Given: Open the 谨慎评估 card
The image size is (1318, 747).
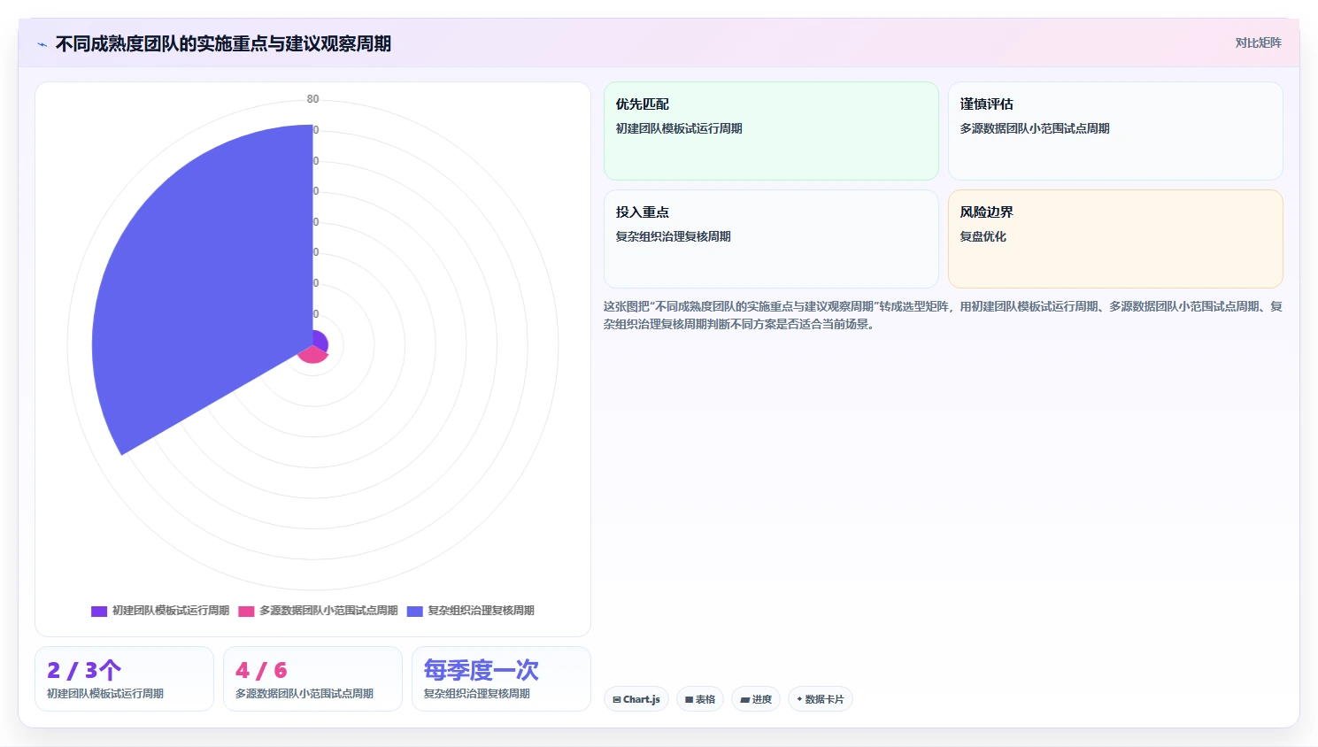Looking at the screenshot, I should [x=1115, y=131].
